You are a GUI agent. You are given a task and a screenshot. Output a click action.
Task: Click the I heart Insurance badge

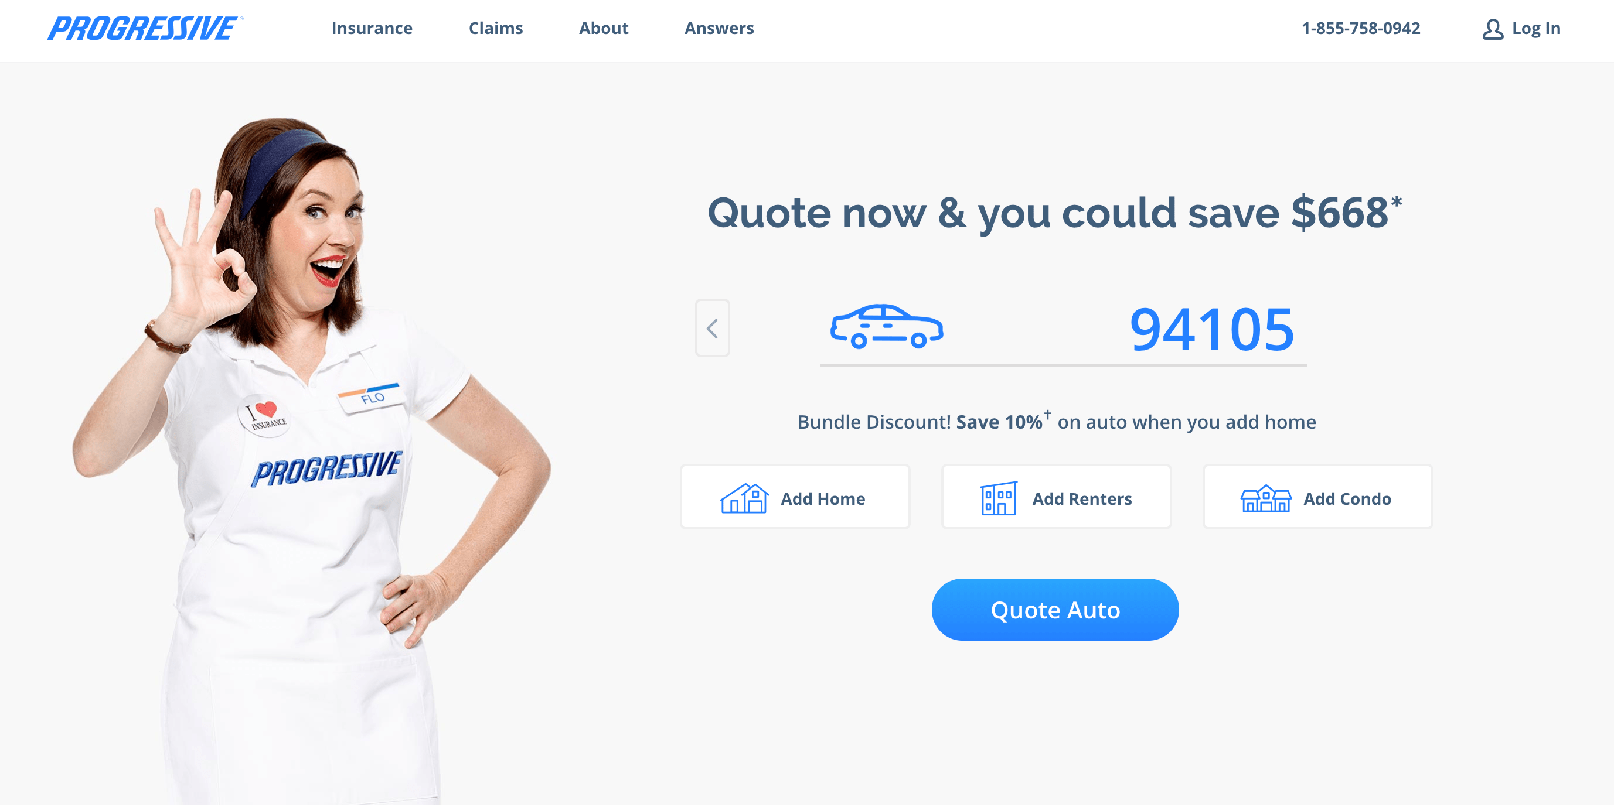pos(264,415)
